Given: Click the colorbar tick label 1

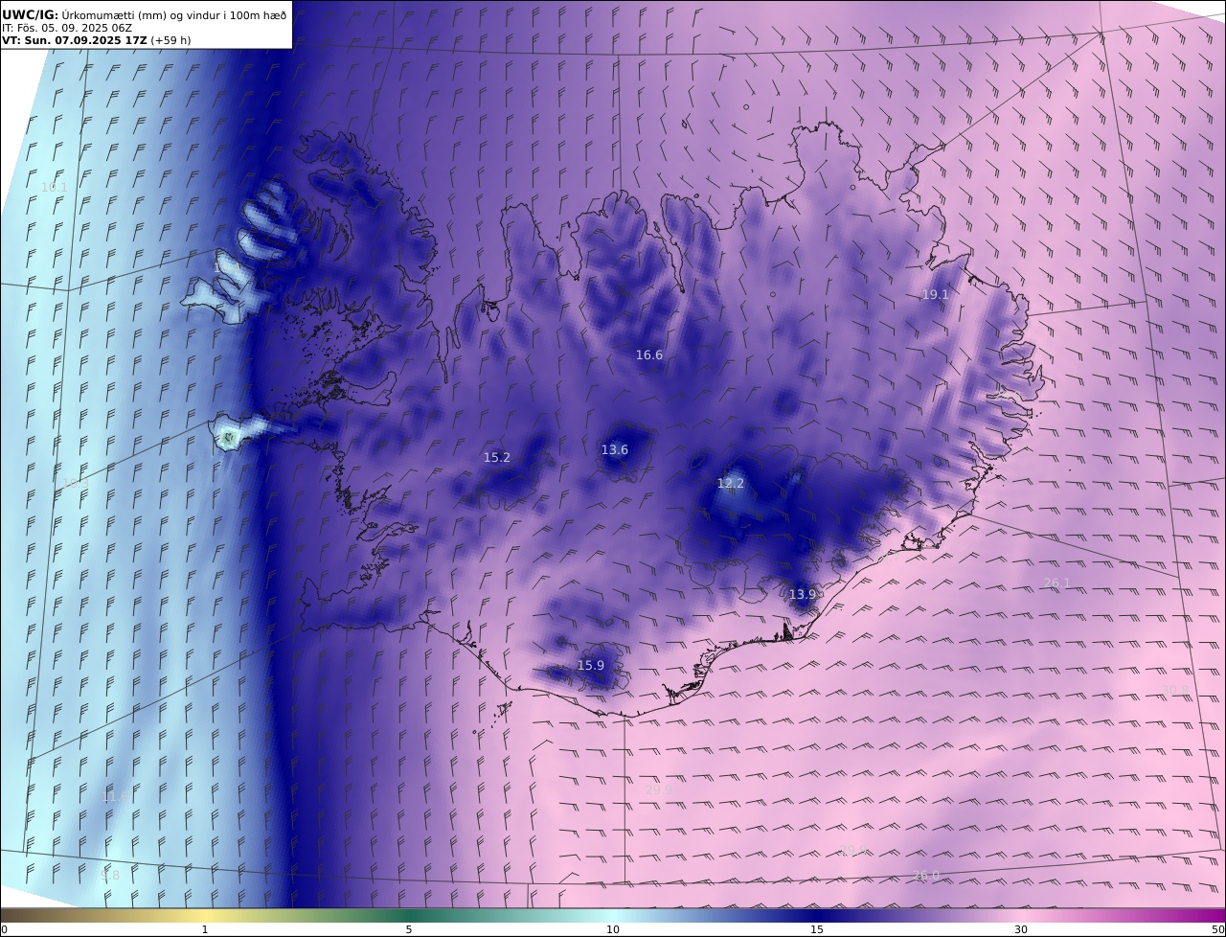Looking at the screenshot, I should coord(204,929).
